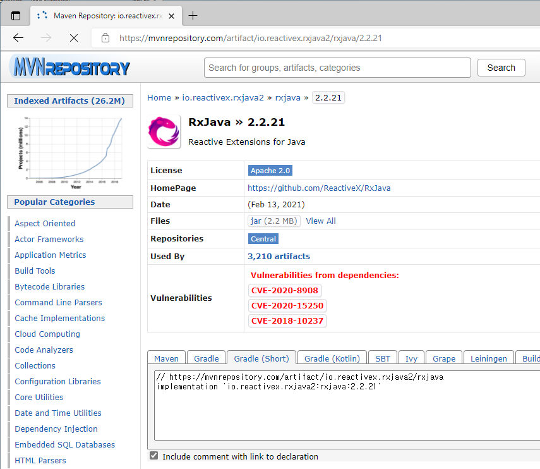This screenshot has width=540, height=469.
Task: Open Core Utilities category
Action: (39, 398)
